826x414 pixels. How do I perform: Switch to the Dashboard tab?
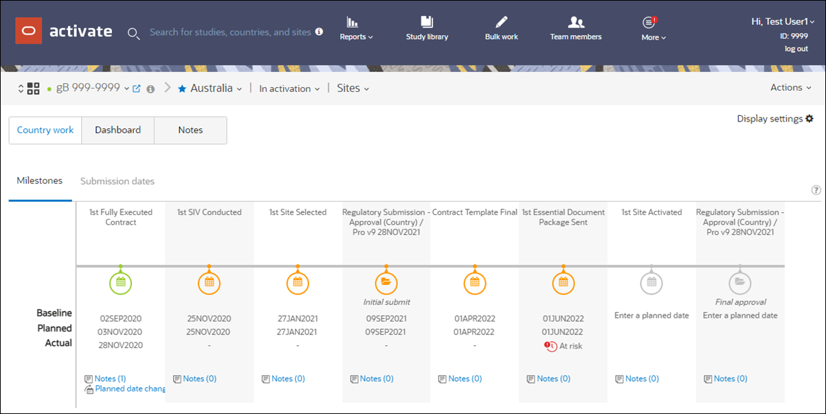pyautogui.click(x=118, y=130)
